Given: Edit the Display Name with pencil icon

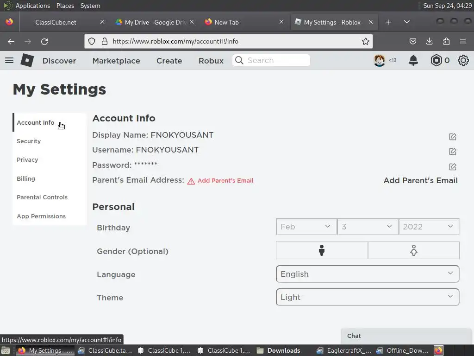Looking at the screenshot, I should click(x=453, y=137).
